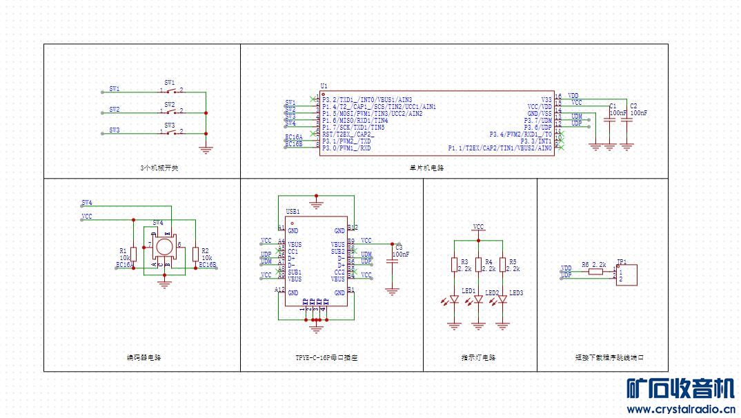Select the SW3 switch symbol
The image size is (741, 418).
(x=171, y=132)
